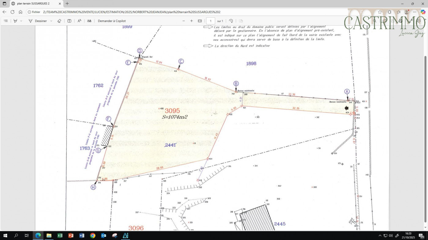This screenshot has width=428, height=240.
Task: Click the page number input field
Action: (211, 21)
